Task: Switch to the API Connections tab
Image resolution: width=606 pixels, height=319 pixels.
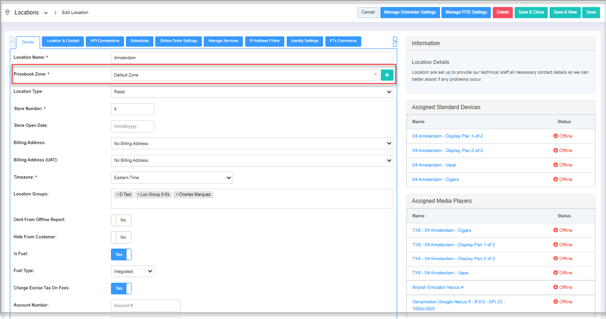Action: [105, 41]
